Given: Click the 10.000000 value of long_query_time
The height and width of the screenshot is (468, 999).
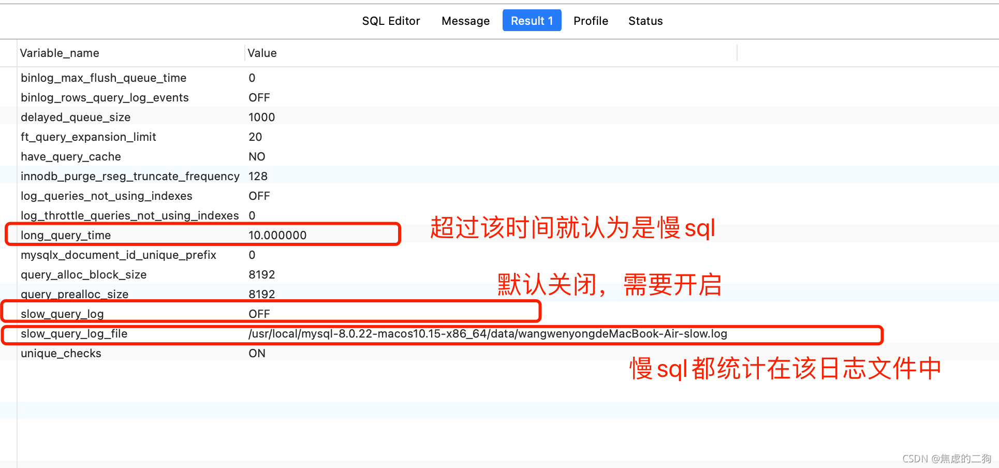Looking at the screenshot, I should coord(277,235).
